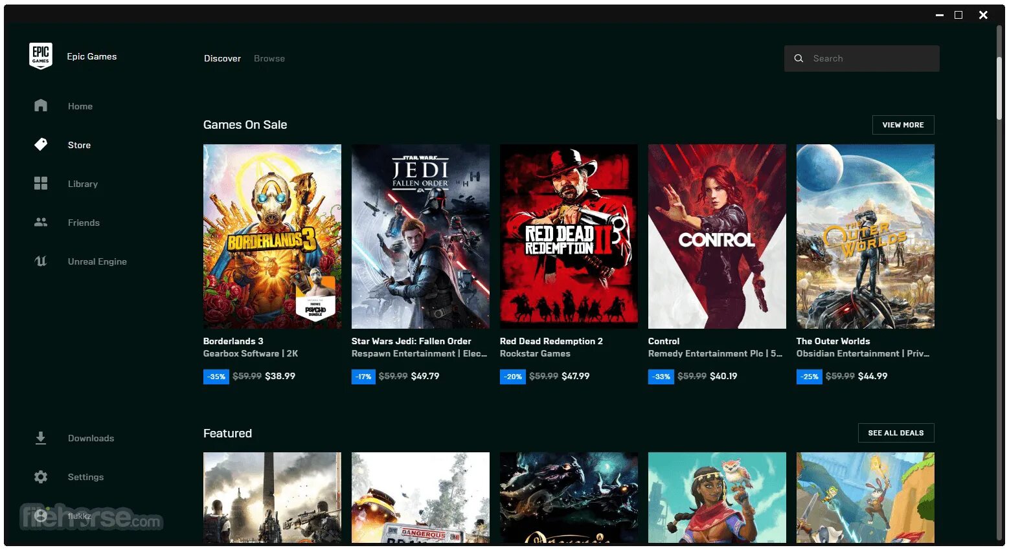Screen dimensions: 1009x550
Task: Click the $38.99 sale price
Action: pyautogui.click(x=280, y=376)
